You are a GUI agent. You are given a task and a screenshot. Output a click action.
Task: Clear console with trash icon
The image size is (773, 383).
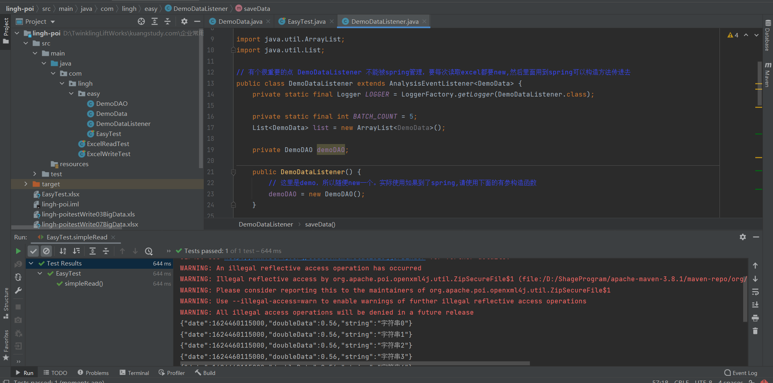(755, 331)
